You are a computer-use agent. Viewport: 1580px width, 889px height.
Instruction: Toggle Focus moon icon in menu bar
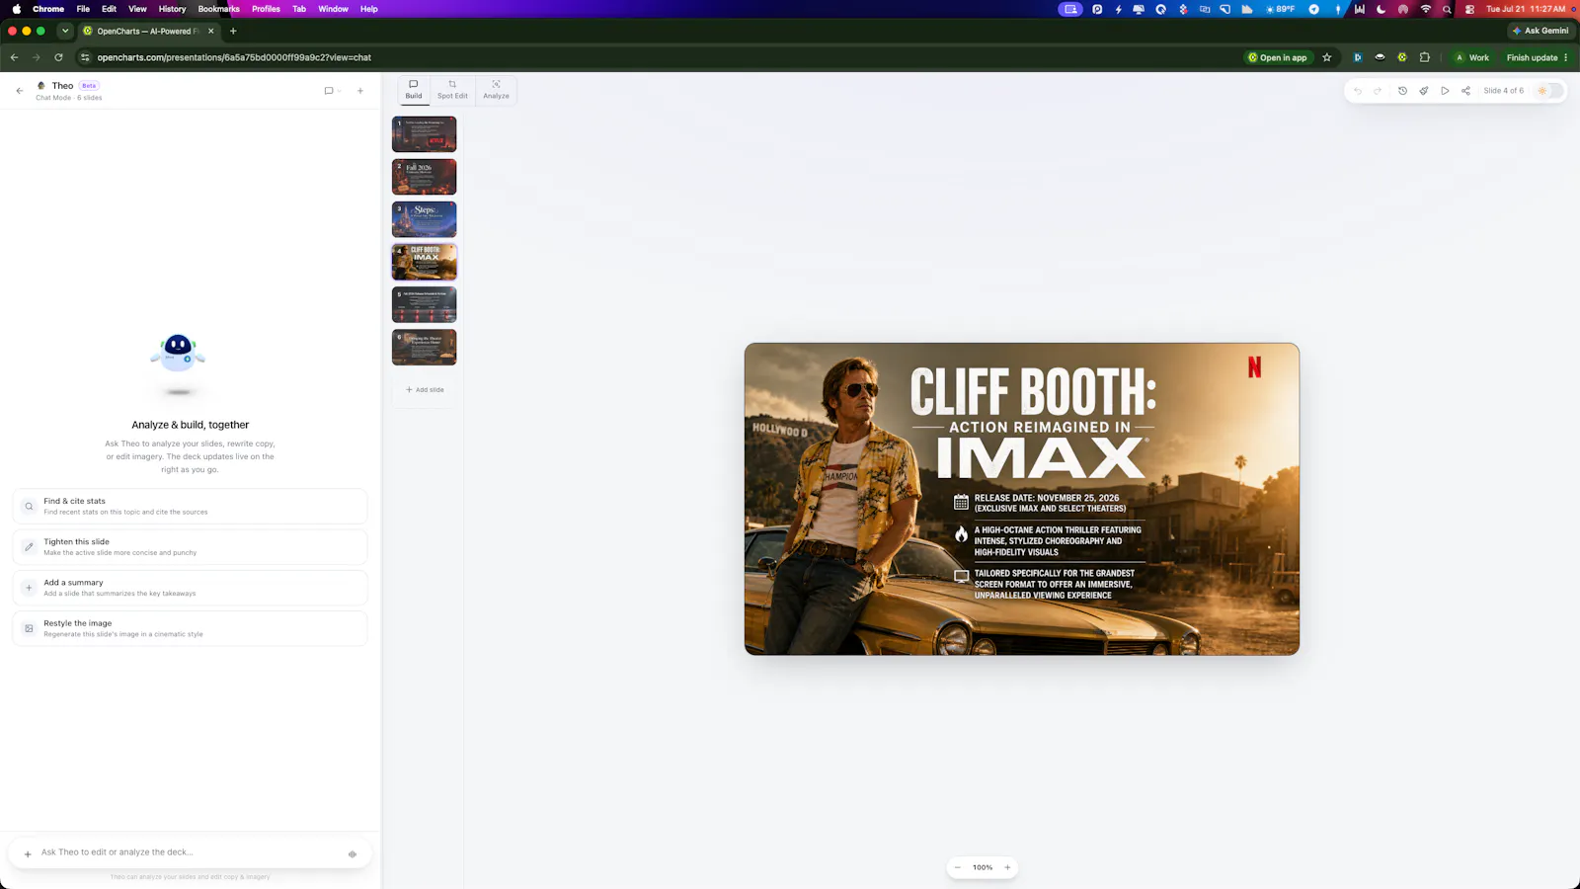tap(1381, 9)
